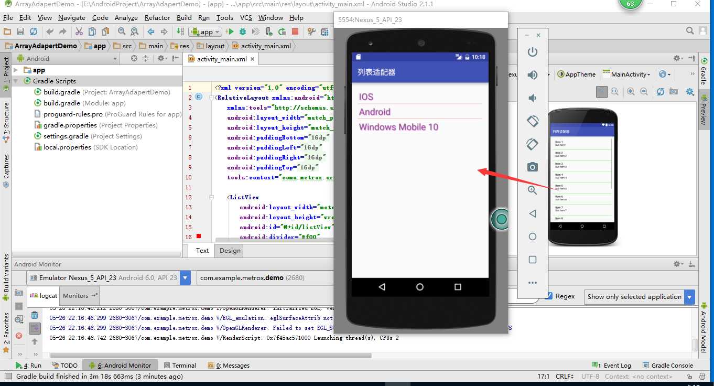The width and height of the screenshot is (714, 386).
Task: Click emulator volume down icon
Action: pyautogui.click(x=532, y=98)
